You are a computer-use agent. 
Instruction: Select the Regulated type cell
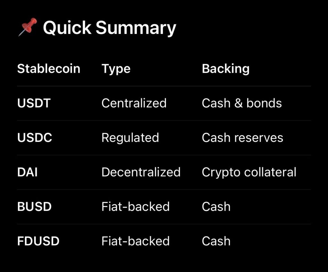(x=130, y=138)
